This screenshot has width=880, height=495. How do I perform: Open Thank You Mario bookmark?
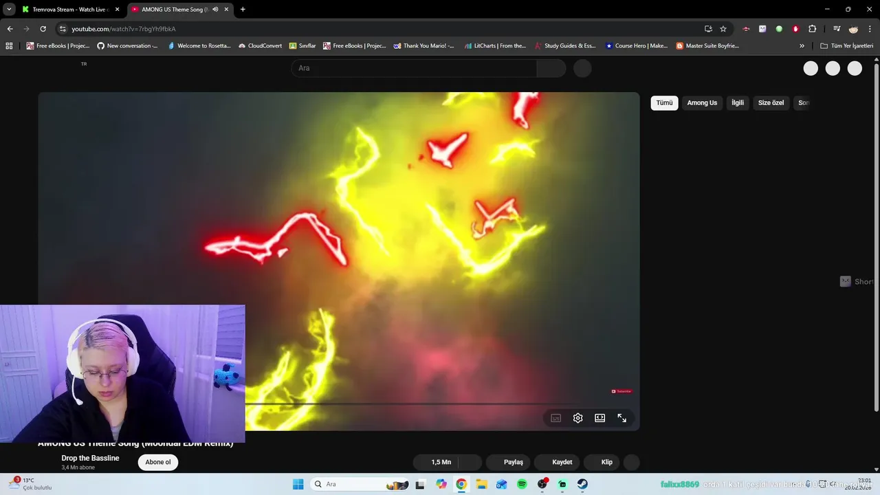pos(423,46)
